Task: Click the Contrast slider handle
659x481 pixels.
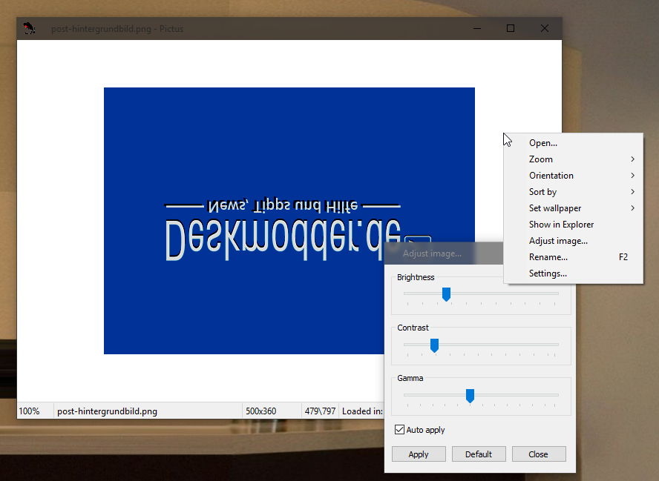Action: [x=435, y=345]
